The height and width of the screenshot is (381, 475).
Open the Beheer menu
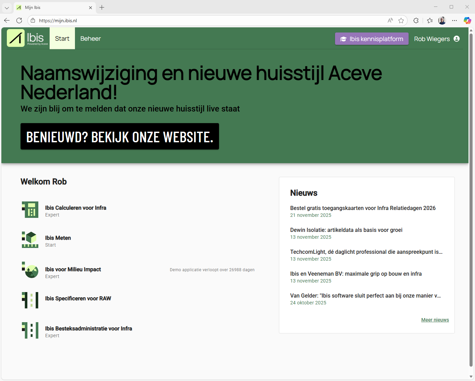[x=90, y=38]
